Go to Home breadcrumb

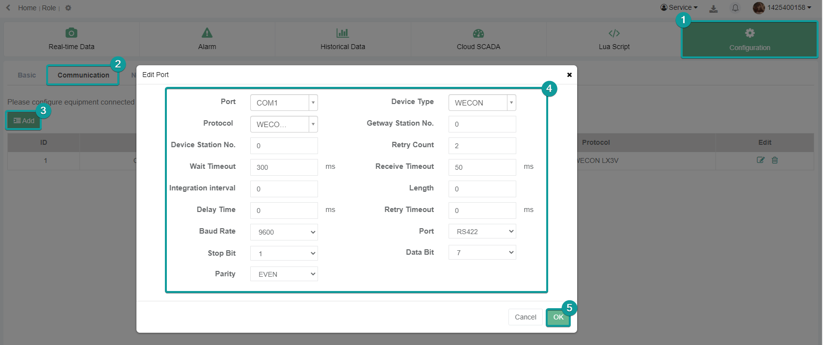click(27, 8)
